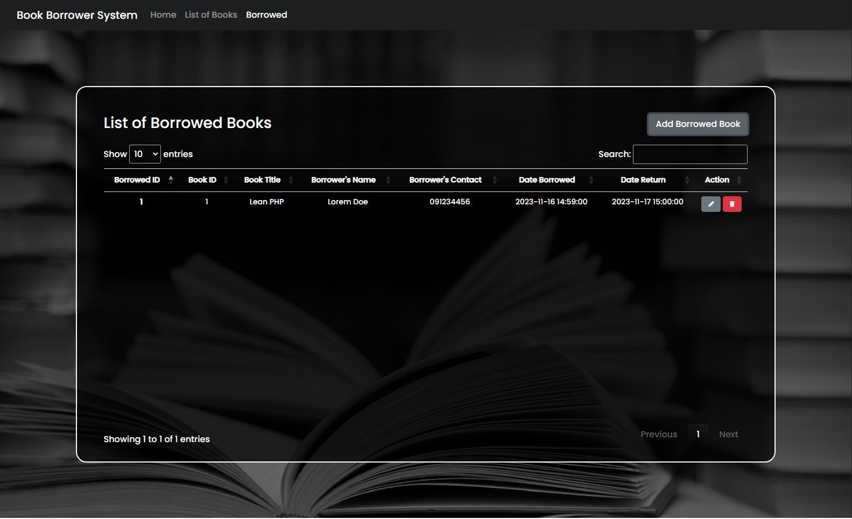
Task: Open the entries-per-page dropdown
Action: (145, 154)
